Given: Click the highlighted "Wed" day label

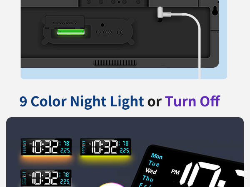Looking at the screenshot, I should point(151,171).
